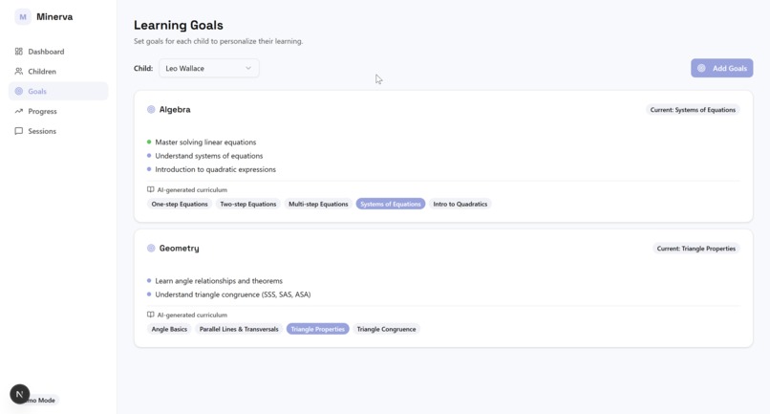Open the Dashboard page
770x414 pixels.
click(58, 52)
